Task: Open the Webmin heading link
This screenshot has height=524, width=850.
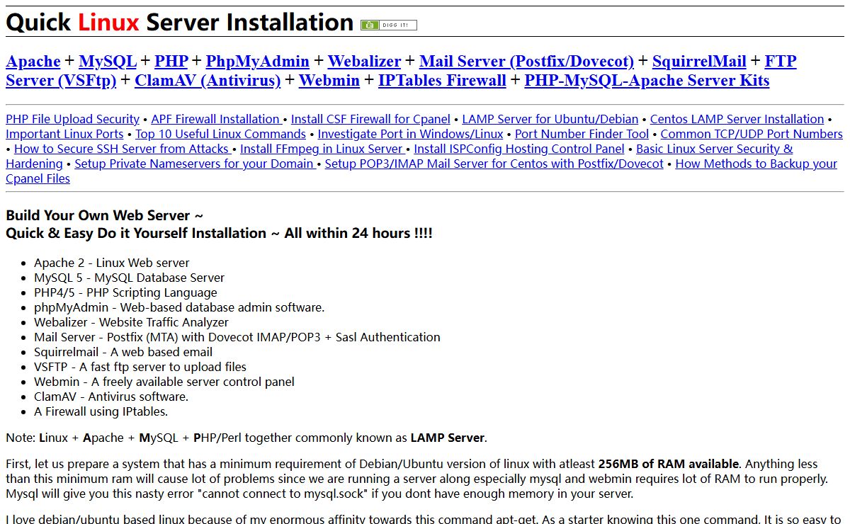Action: coord(329,81)
